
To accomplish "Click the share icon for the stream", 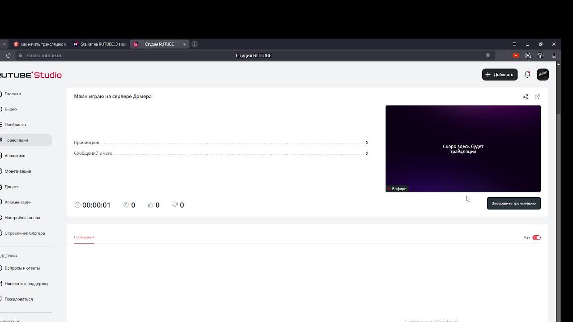I will coord(525,97).
